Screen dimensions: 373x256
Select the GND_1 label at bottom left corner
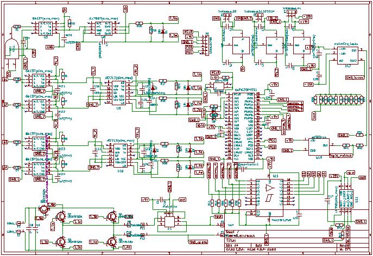[x=15, y=179]
